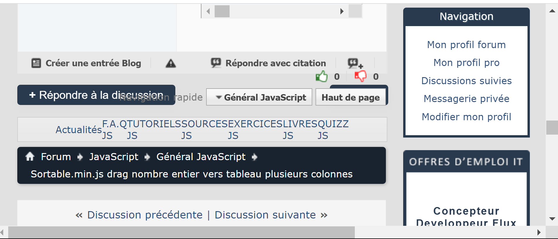Click the code box right scroll arrow
The width and height of the screenshot is (558, 239).
click(x=342, y=11)
